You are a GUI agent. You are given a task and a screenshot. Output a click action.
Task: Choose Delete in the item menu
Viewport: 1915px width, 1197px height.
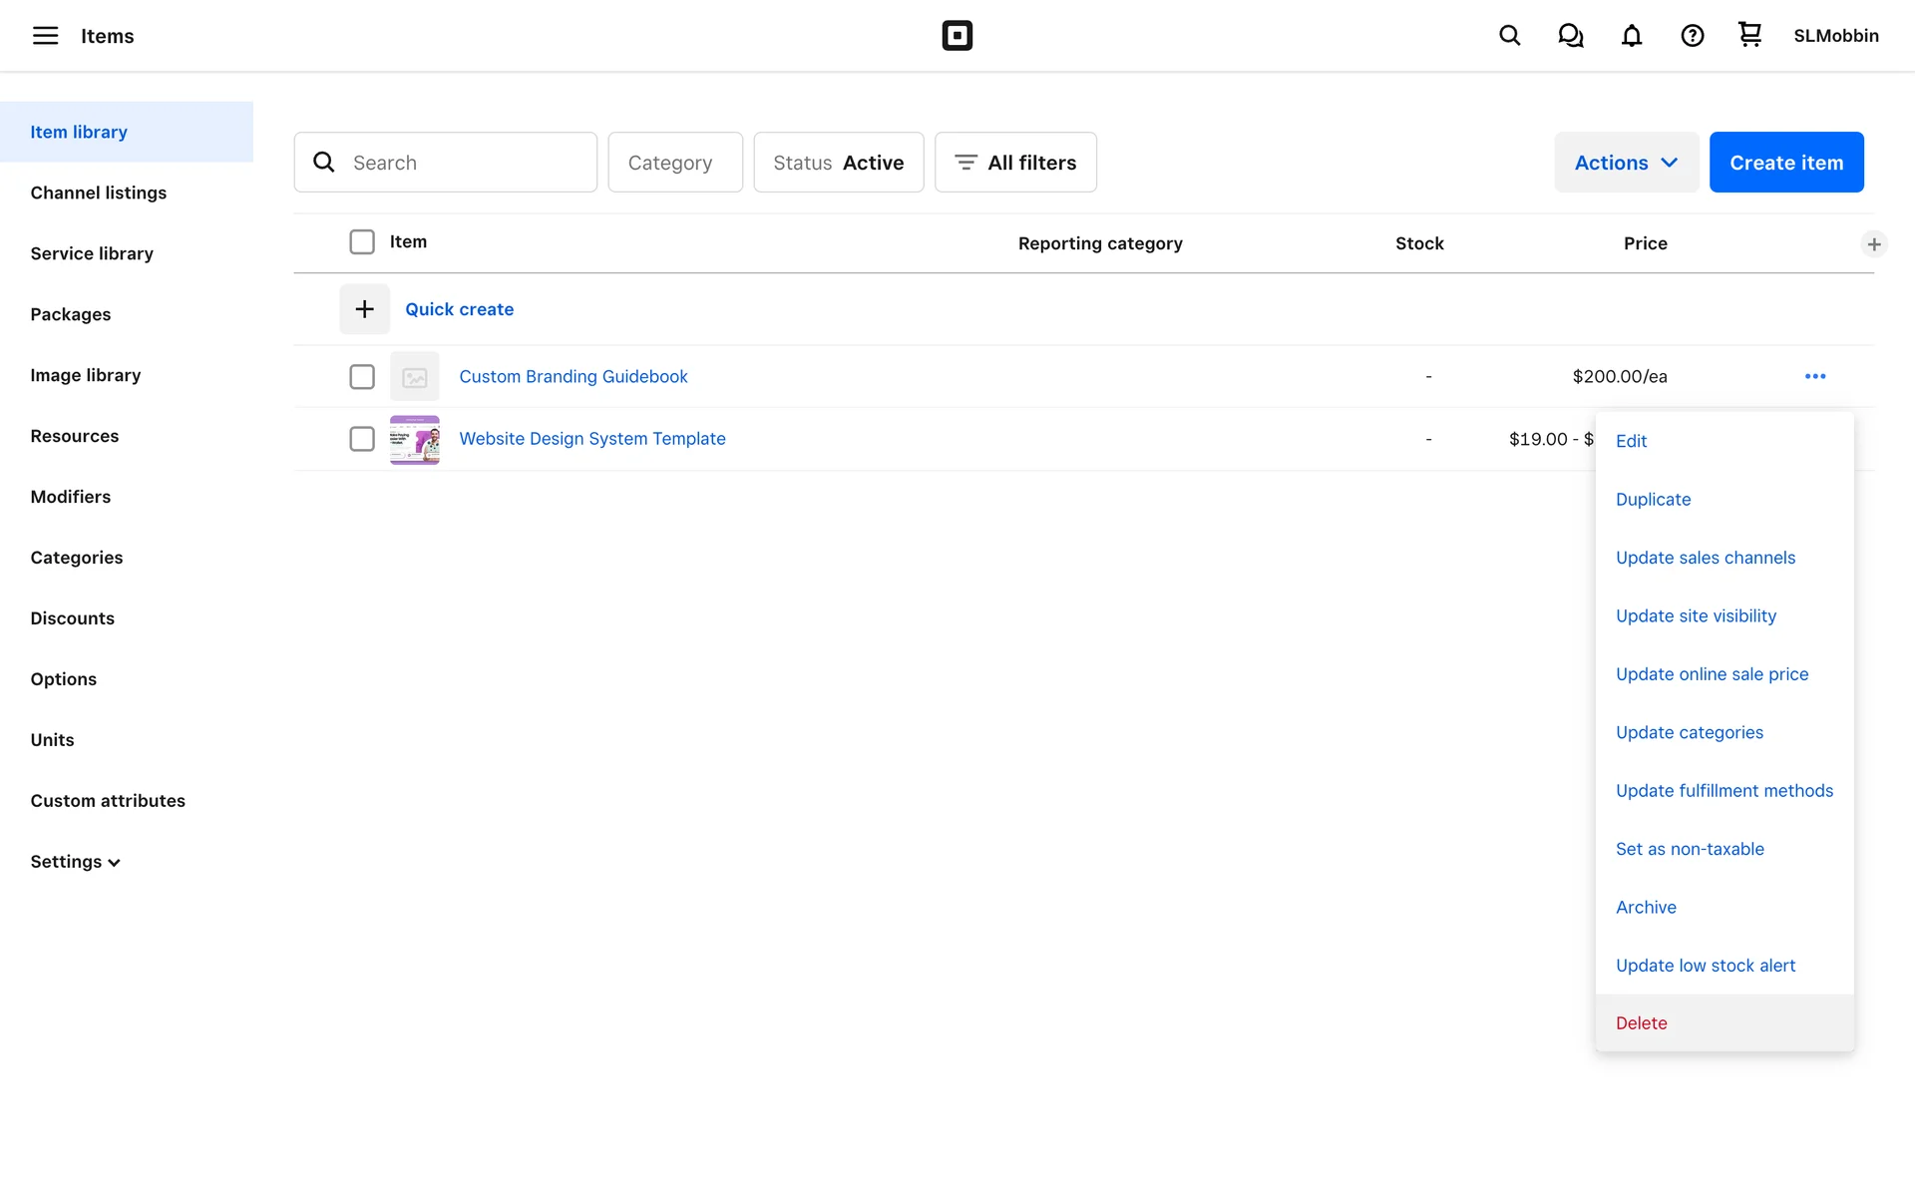1641,1023
